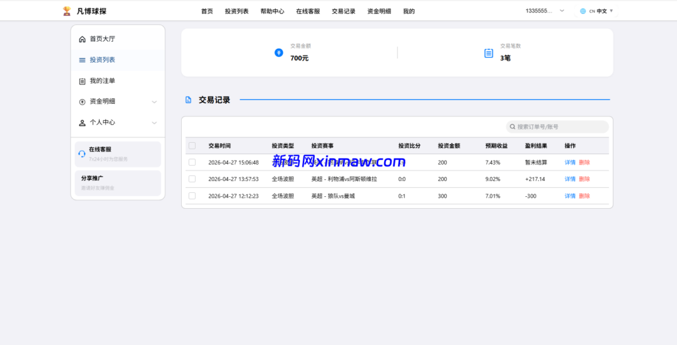Expand the 资金明细 sidebar chevron
Screen dimensions: 677x345
[154, 102]
